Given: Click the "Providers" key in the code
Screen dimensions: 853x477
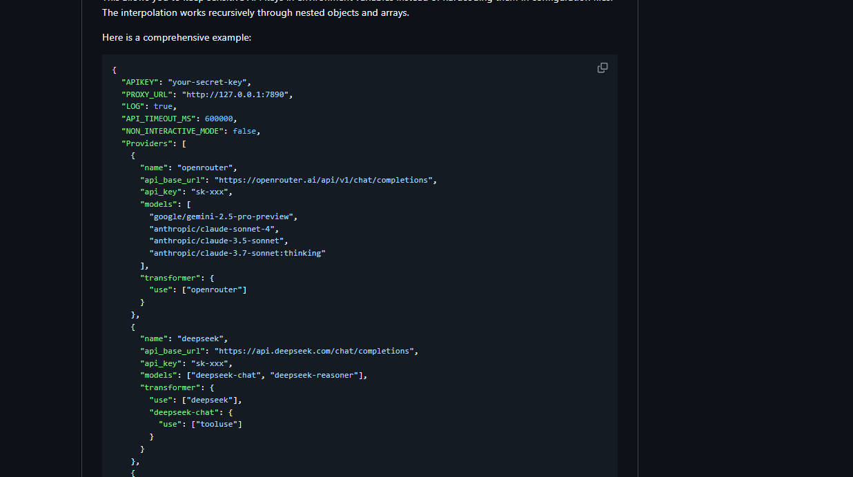Looking at the screenshot, I should coord(147,143).
